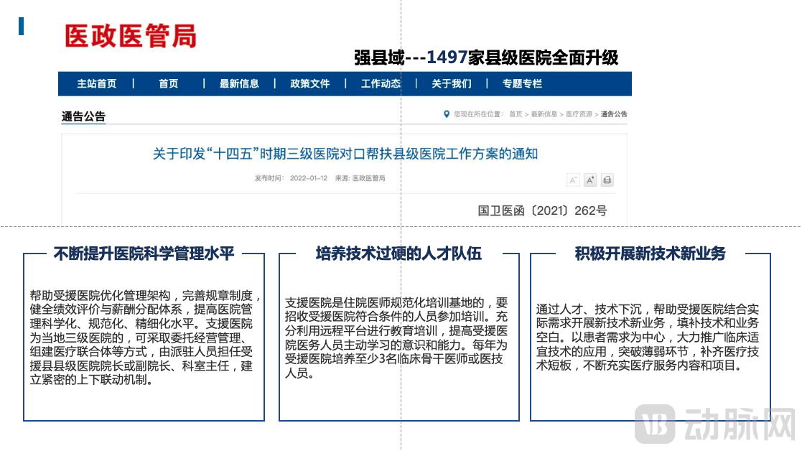The width and height of the screenshot is (802, 451).
Task: Click the 通告公告 breadcrumb link
Action: tap(614, 114)
